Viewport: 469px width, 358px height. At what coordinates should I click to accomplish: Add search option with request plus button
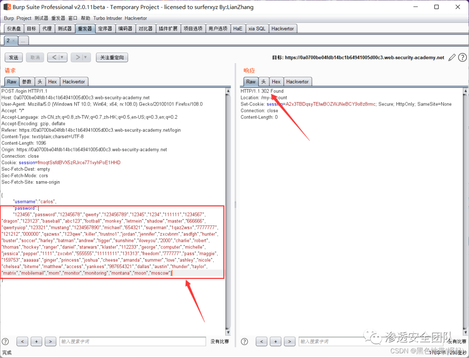(36, 341)
